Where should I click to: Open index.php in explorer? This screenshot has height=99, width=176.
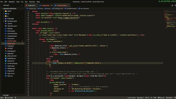pyautogui.click(x=10, y=46)
